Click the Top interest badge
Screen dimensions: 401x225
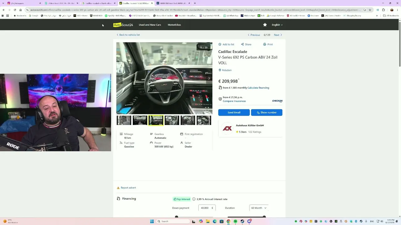(182, 199)
